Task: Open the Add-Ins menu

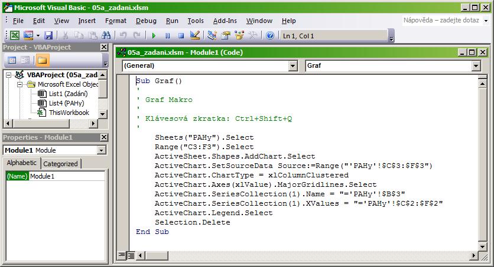Action: [225, 21]
